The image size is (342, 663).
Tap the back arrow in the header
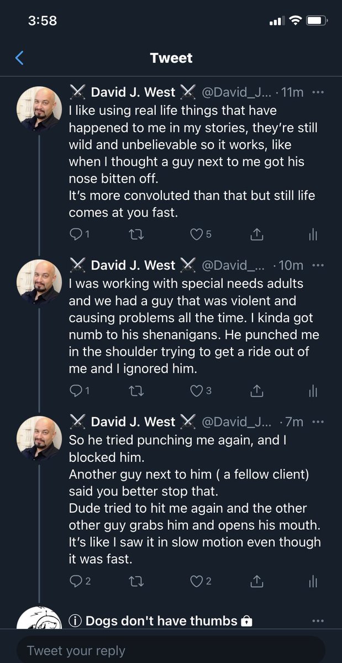pyautogui.click(x=20, y=57)
